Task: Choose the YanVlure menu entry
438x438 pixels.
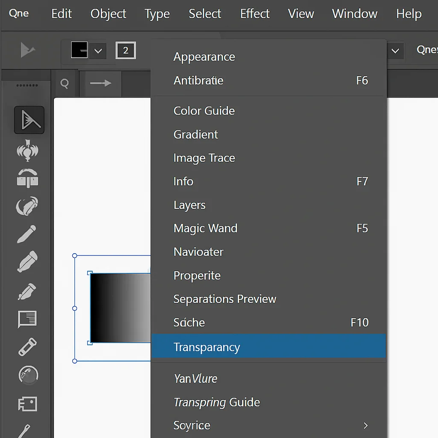Action: pos(269,379)
